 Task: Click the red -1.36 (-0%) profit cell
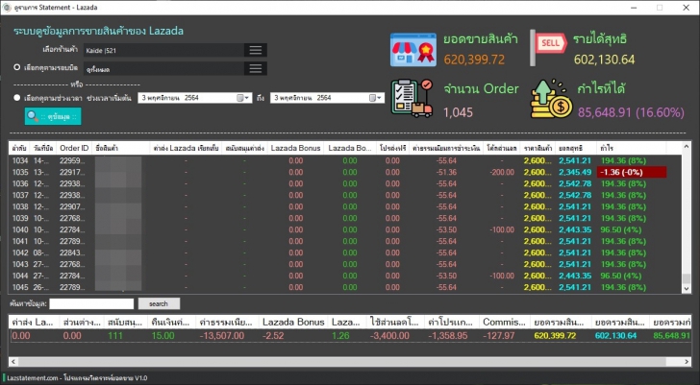click(632, 172)
